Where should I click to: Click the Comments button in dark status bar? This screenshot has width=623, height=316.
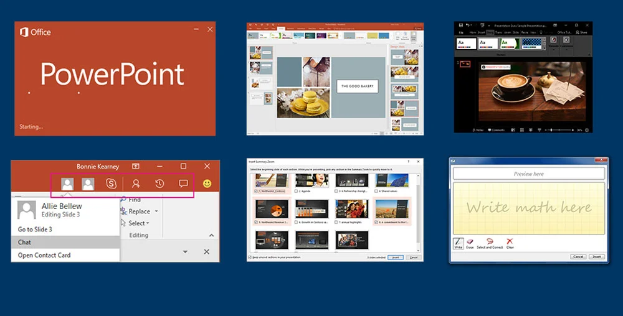pyautogui.click(x=497, y=130)
